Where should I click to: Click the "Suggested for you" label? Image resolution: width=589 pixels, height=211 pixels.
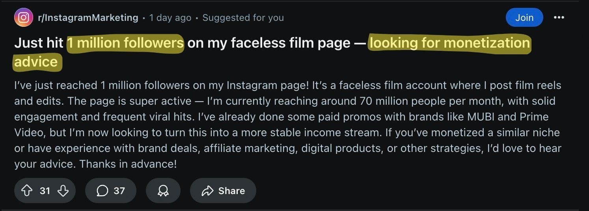pyautogui.click(x=243, y=18)
